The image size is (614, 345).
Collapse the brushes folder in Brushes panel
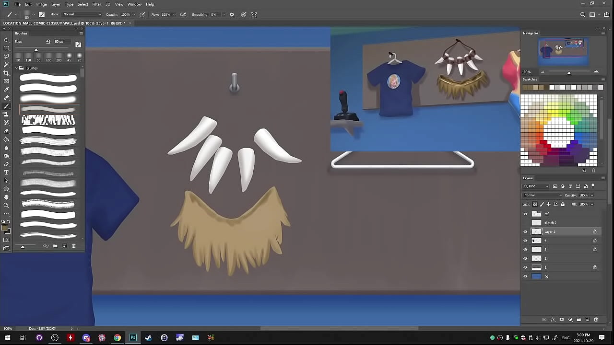click(x=16, y=68)
